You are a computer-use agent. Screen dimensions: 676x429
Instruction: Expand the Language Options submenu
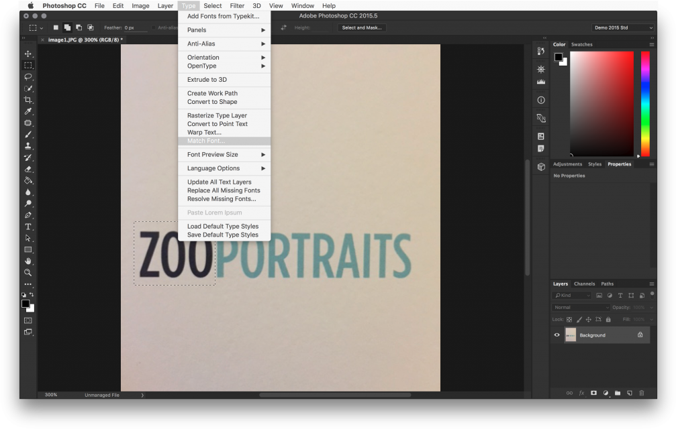[x=224, y=168]
